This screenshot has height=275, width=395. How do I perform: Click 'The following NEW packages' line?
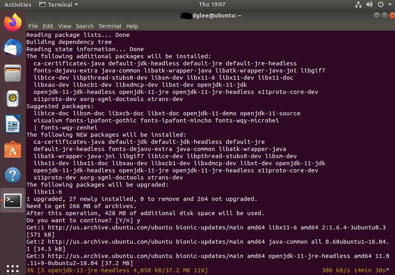point(106,135)
